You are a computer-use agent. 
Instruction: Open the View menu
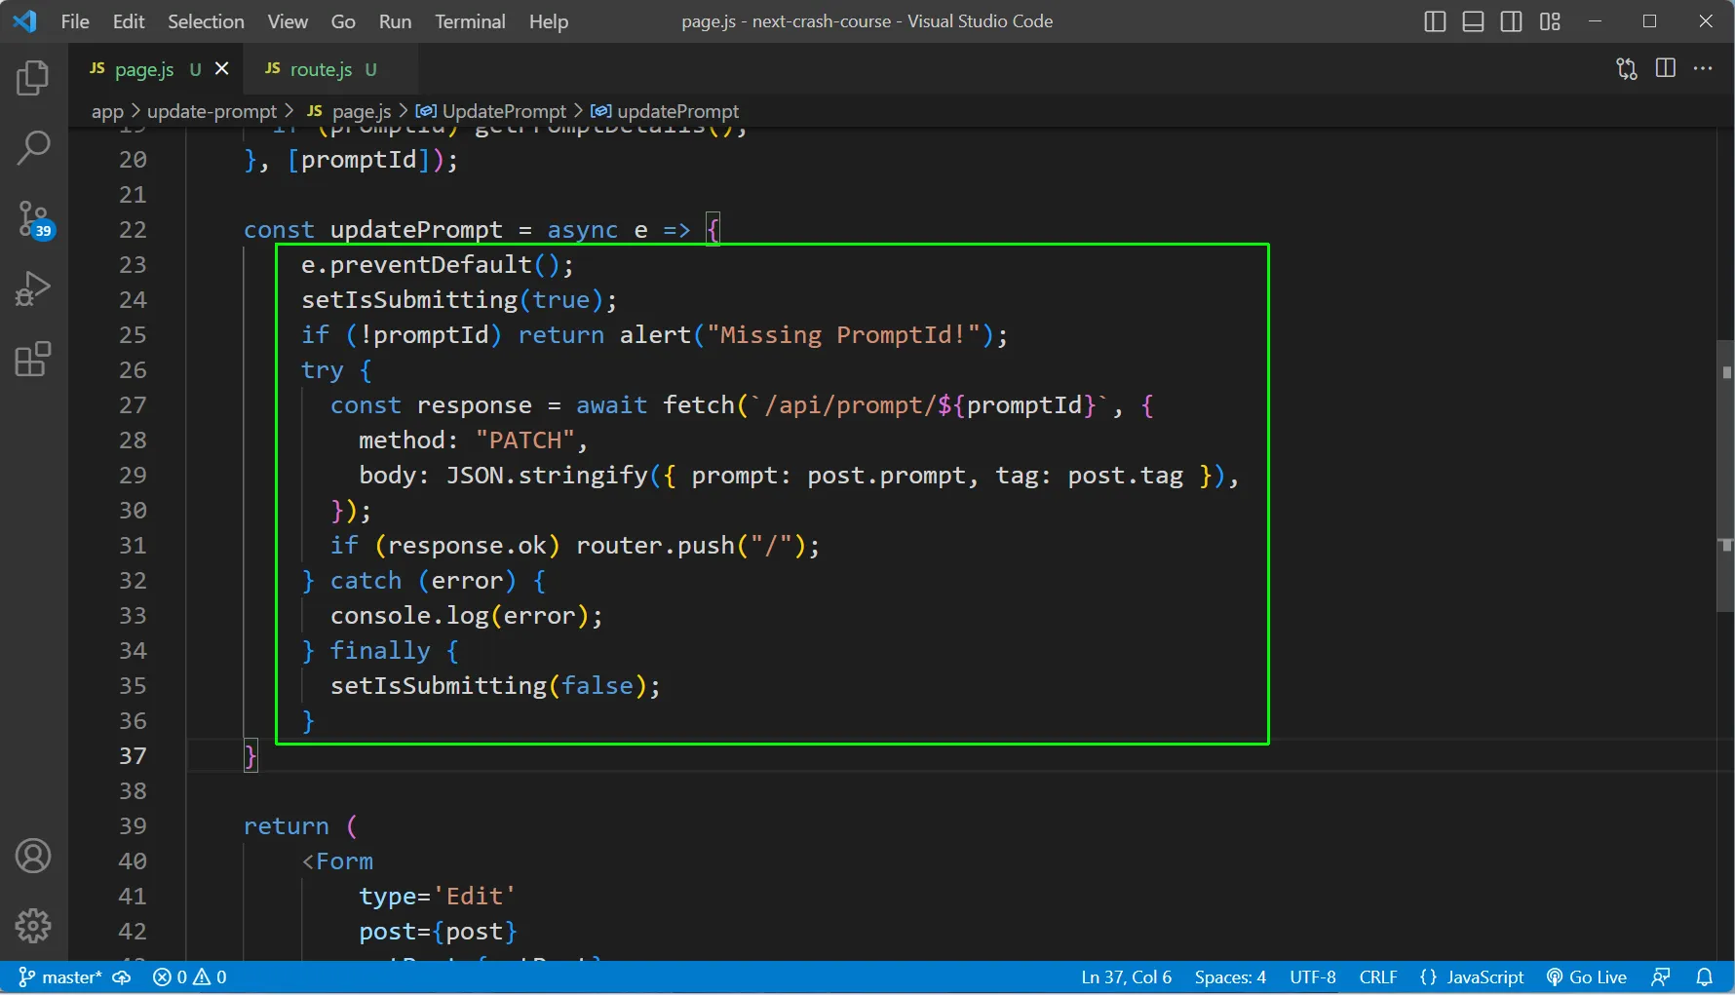(x=288, y=21)
